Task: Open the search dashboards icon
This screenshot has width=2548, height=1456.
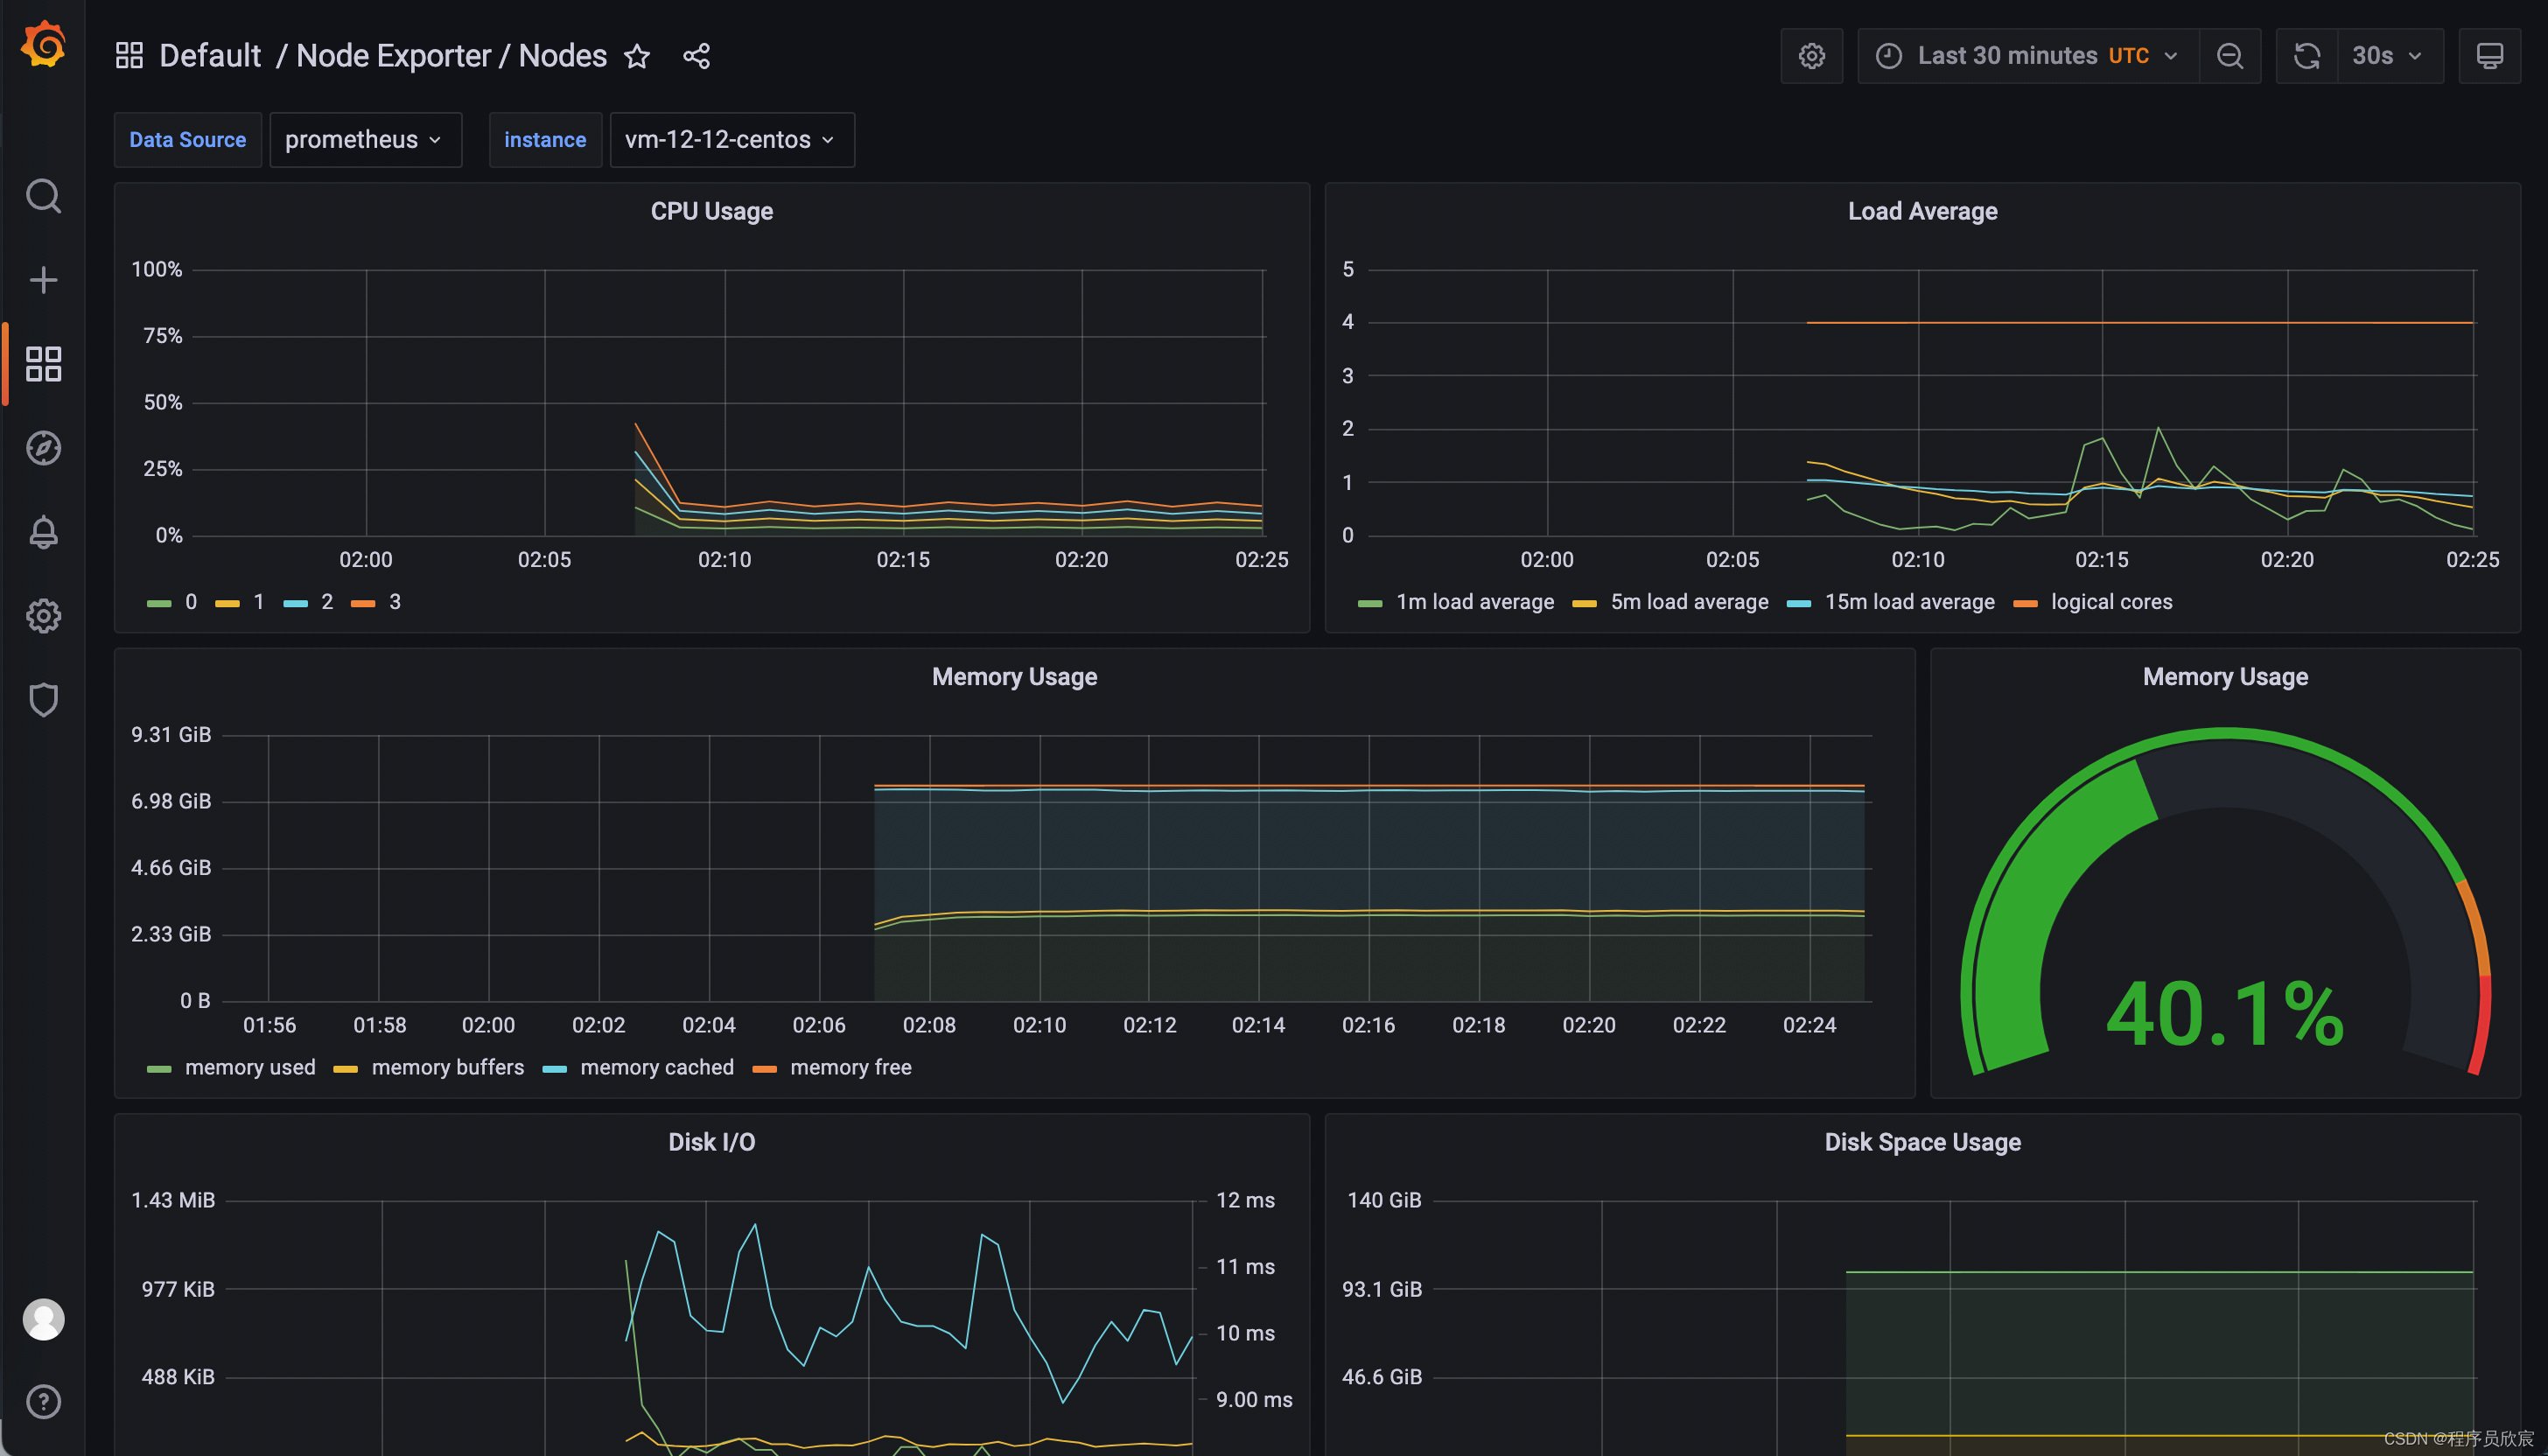Action: [x=43, y=196]
